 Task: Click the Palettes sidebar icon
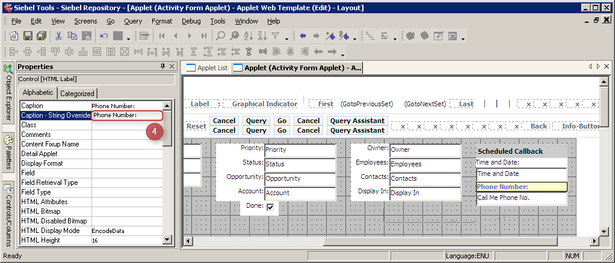point(8,140)
